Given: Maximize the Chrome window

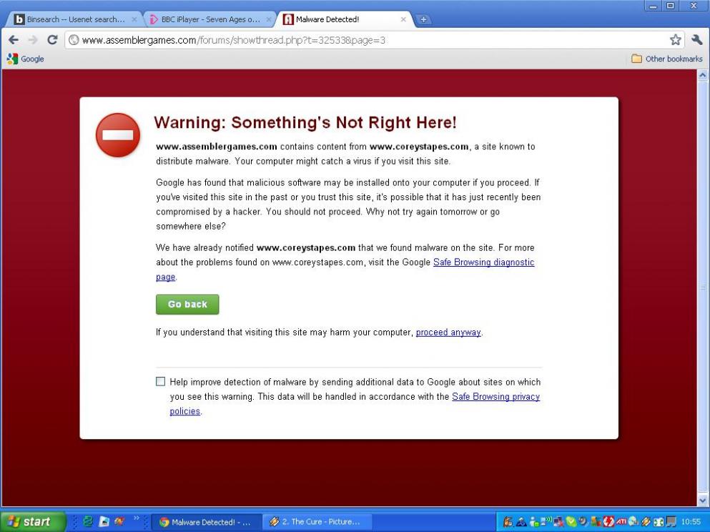Looking at the screenshot, I should (x=671, y=6).
